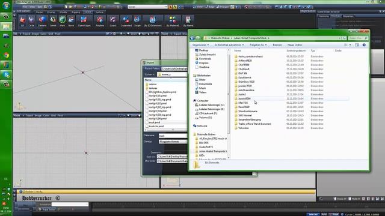This screenshot has width=385, height=216.
Task: Switch to the Display tab
Action: (x=51, y=12)
